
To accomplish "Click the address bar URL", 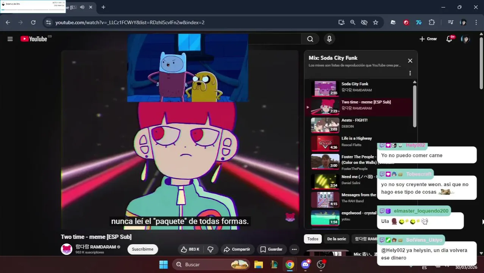I will pyautogui.click(x=130, y=22).
